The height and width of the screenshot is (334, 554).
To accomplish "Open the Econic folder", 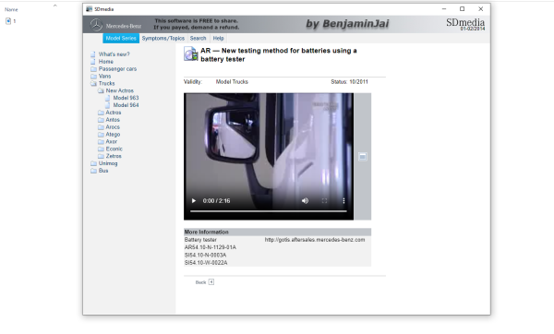I will [114, 149].
